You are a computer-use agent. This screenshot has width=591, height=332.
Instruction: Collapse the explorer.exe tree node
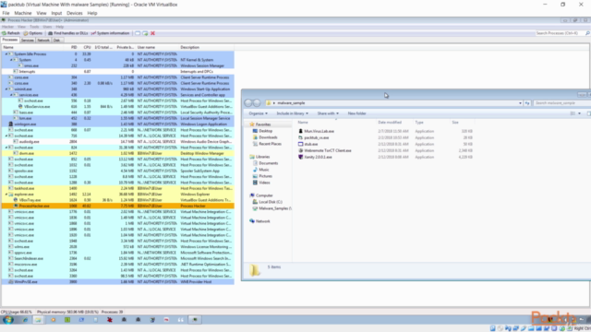tap(6, 195)
